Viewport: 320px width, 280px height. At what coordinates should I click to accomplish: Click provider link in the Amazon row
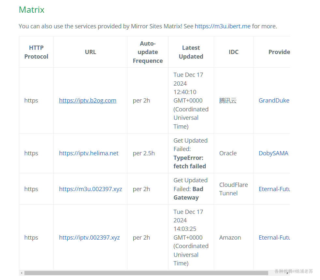274,238
